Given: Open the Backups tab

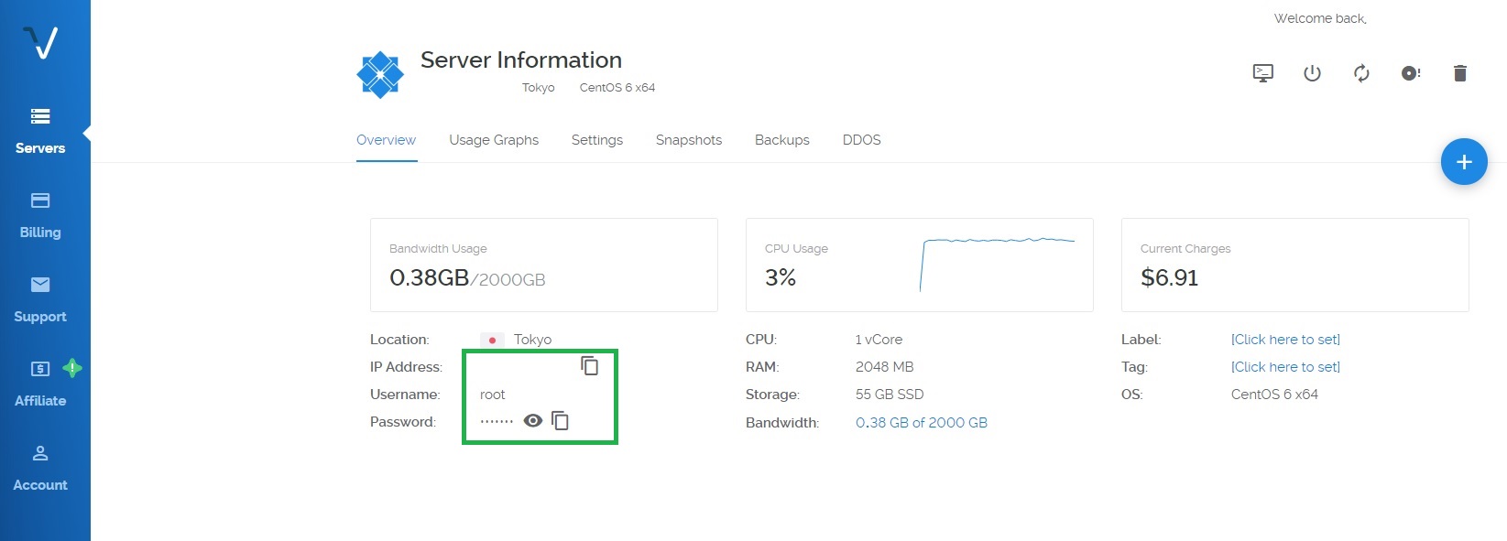Looking at the screenshot, I should click(x=782, y=140).
